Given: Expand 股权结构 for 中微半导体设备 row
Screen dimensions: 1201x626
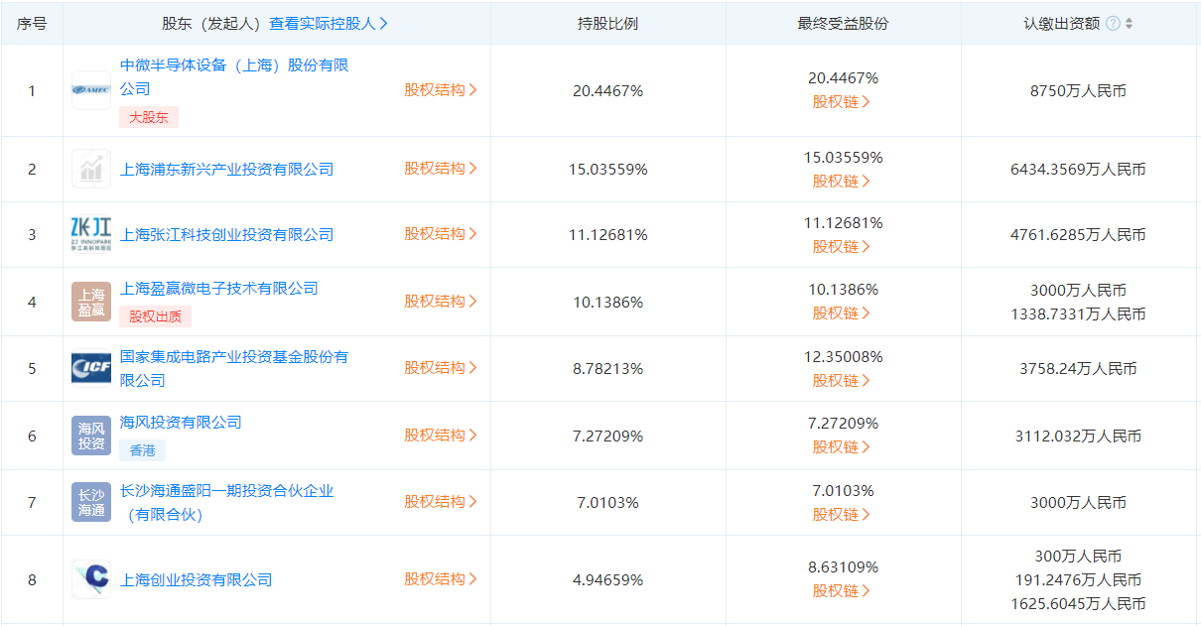Looking at the screenshot, I should (441, 89).
